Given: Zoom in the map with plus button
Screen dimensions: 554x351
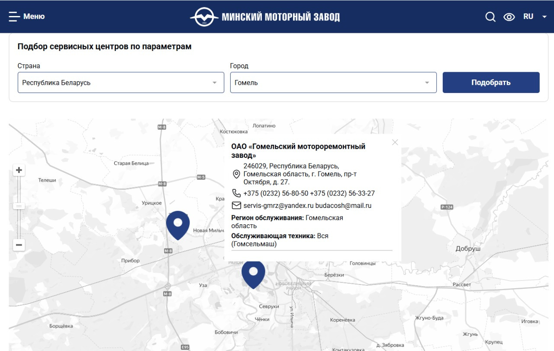Looking at the screenshot, I should 19,170.
